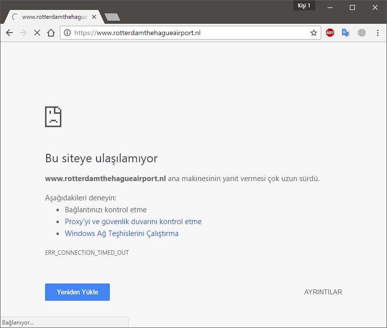The image size is (387, 328).
Task: Open the Google Translate extension
Action: [x=345, y=33]
